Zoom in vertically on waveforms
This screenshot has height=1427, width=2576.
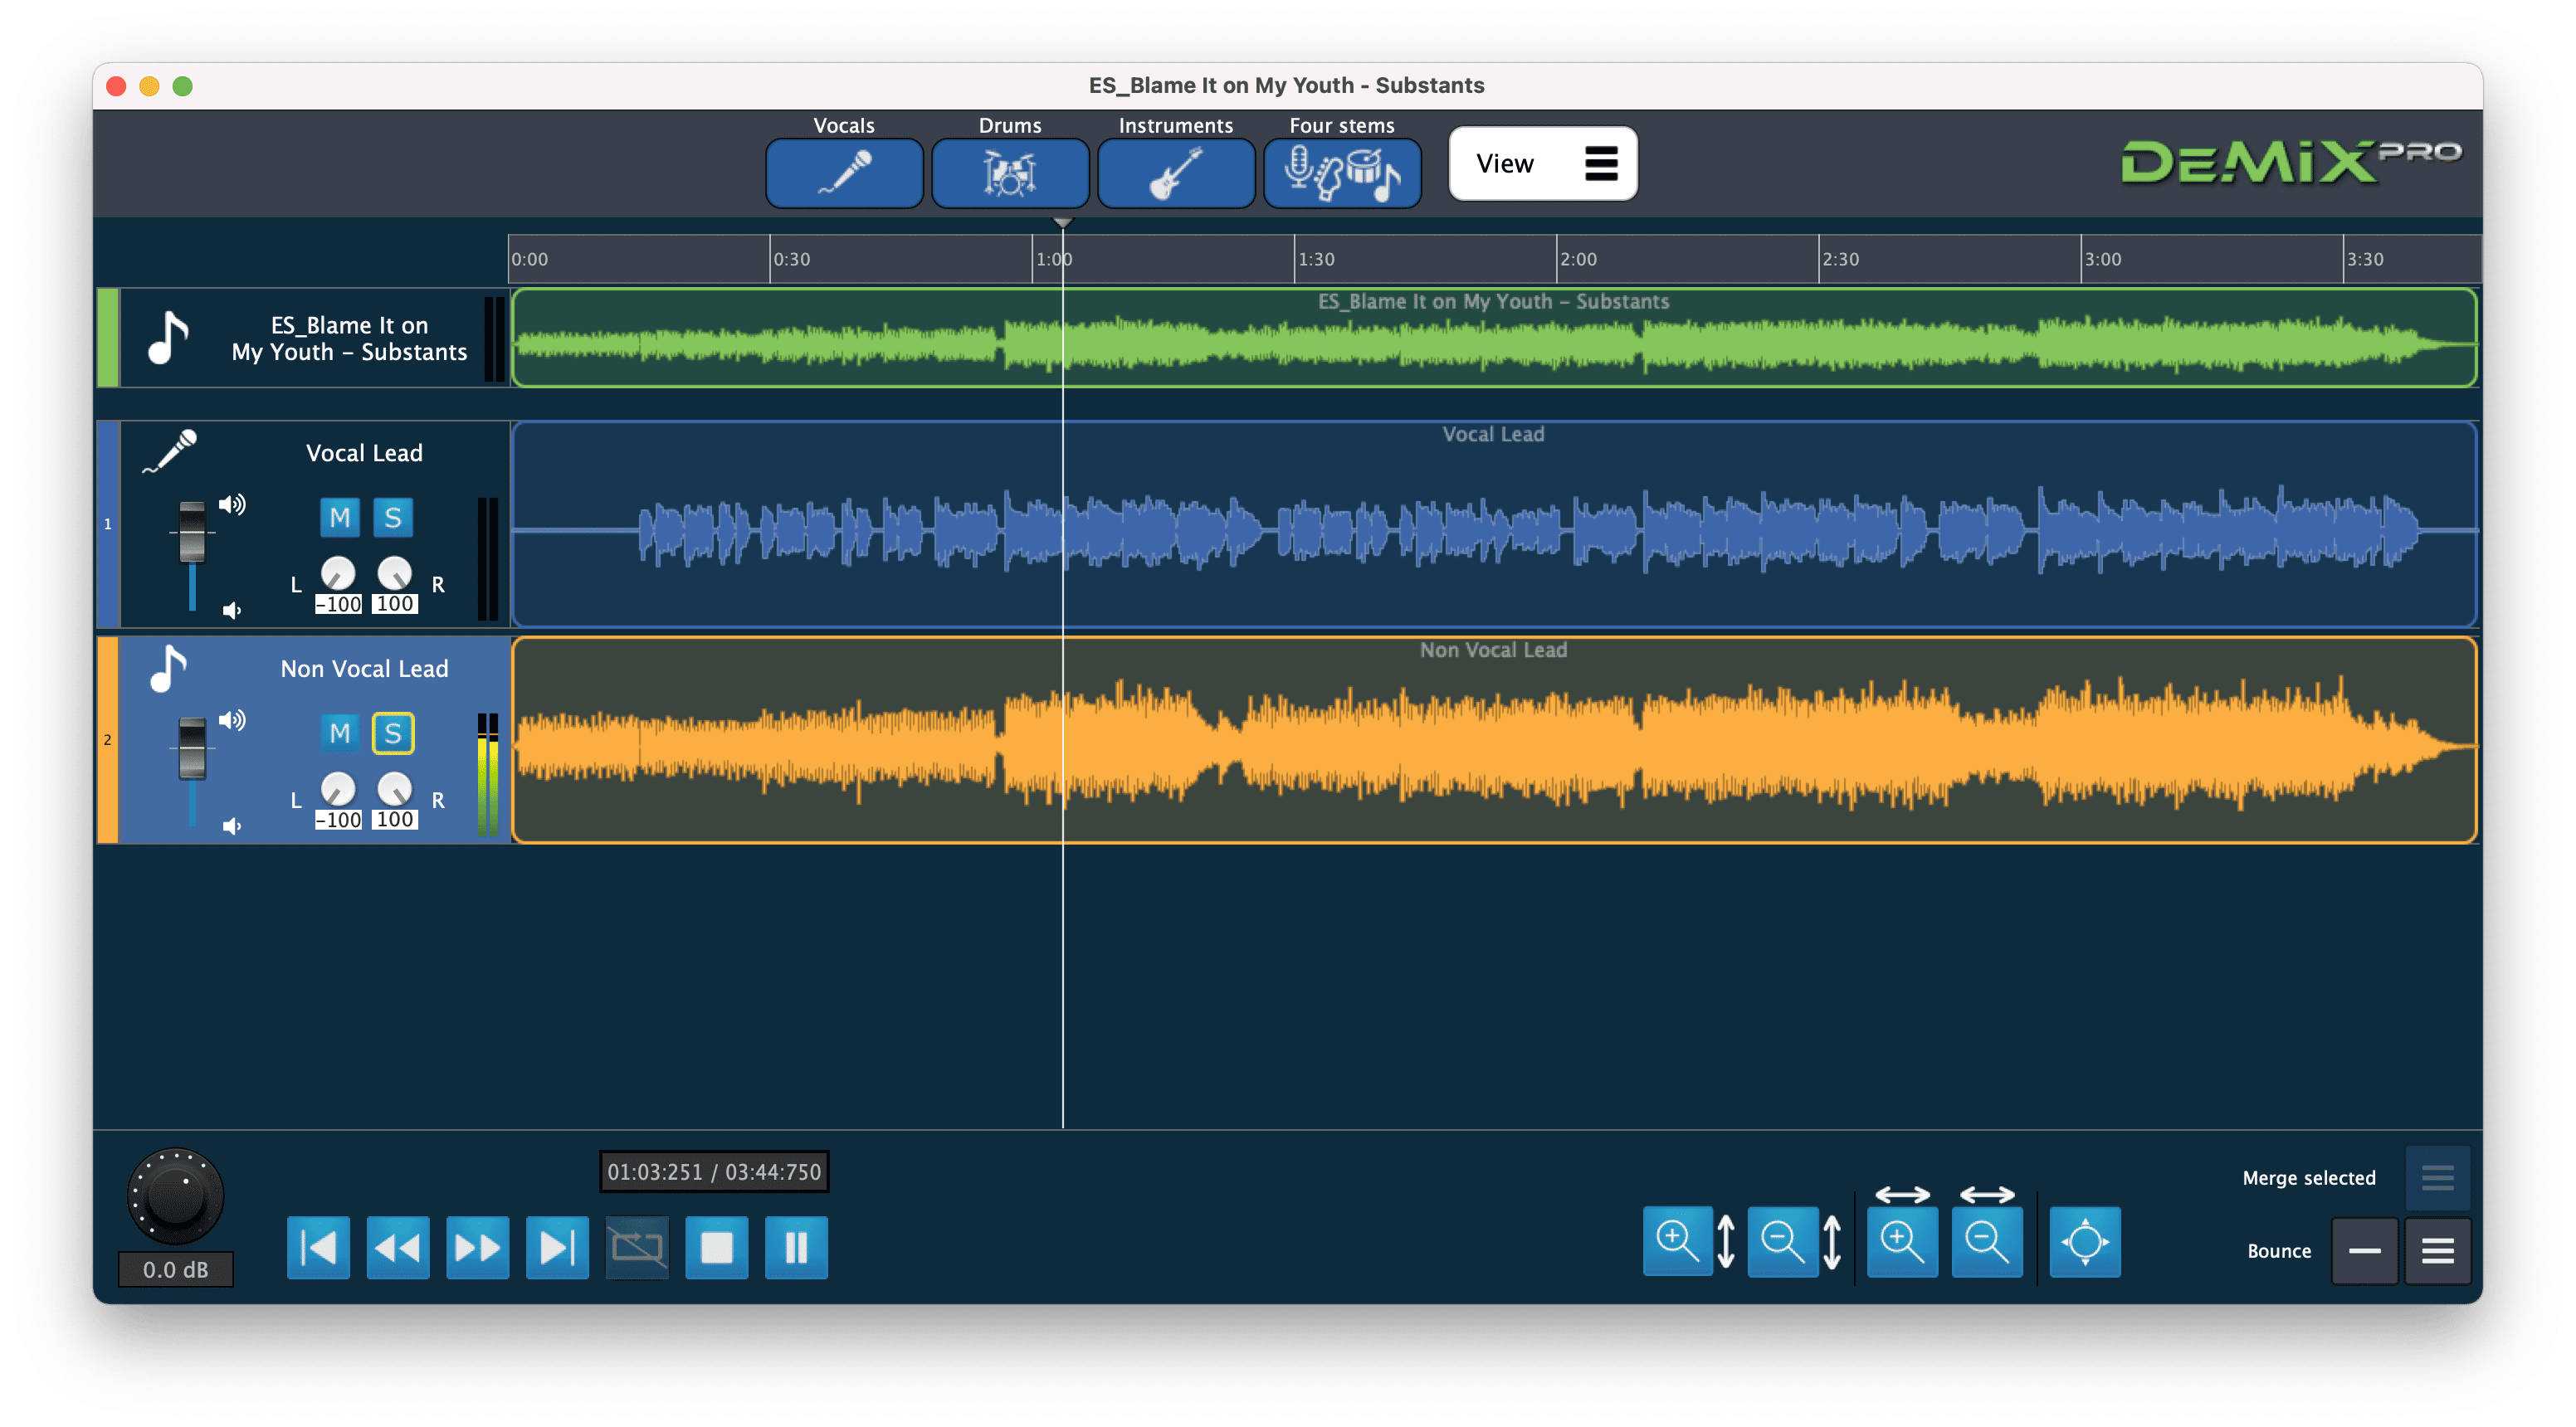pos(1678,1241)
